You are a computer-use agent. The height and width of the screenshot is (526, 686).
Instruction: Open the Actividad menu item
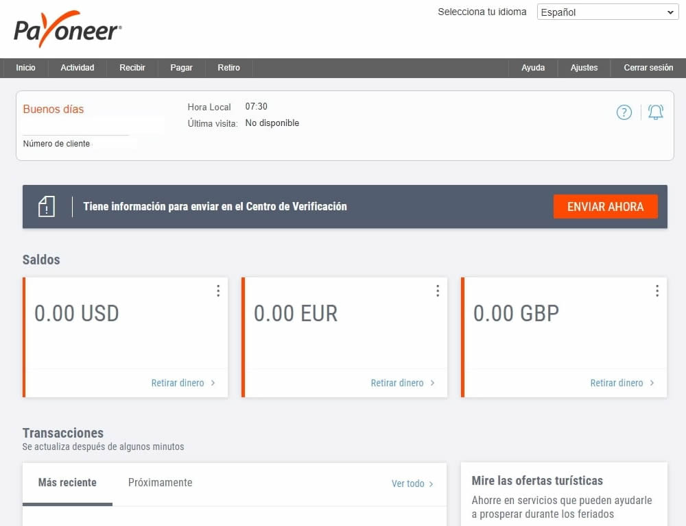pos(77,68)
